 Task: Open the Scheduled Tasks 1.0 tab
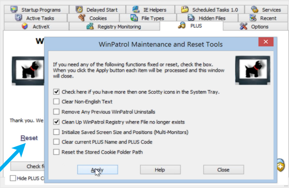210,9
